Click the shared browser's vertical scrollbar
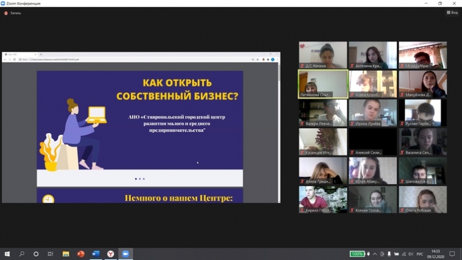This screenshot has height=260, width=462. click(279, 132)
